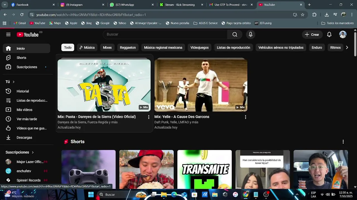
Task: Open the tab search dropdown
Action: 5,5
